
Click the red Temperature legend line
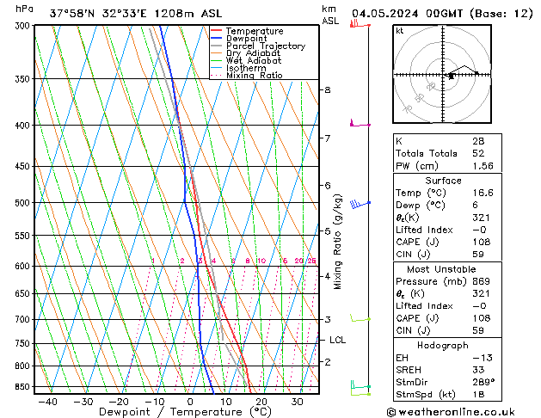(x=217, y=31)
